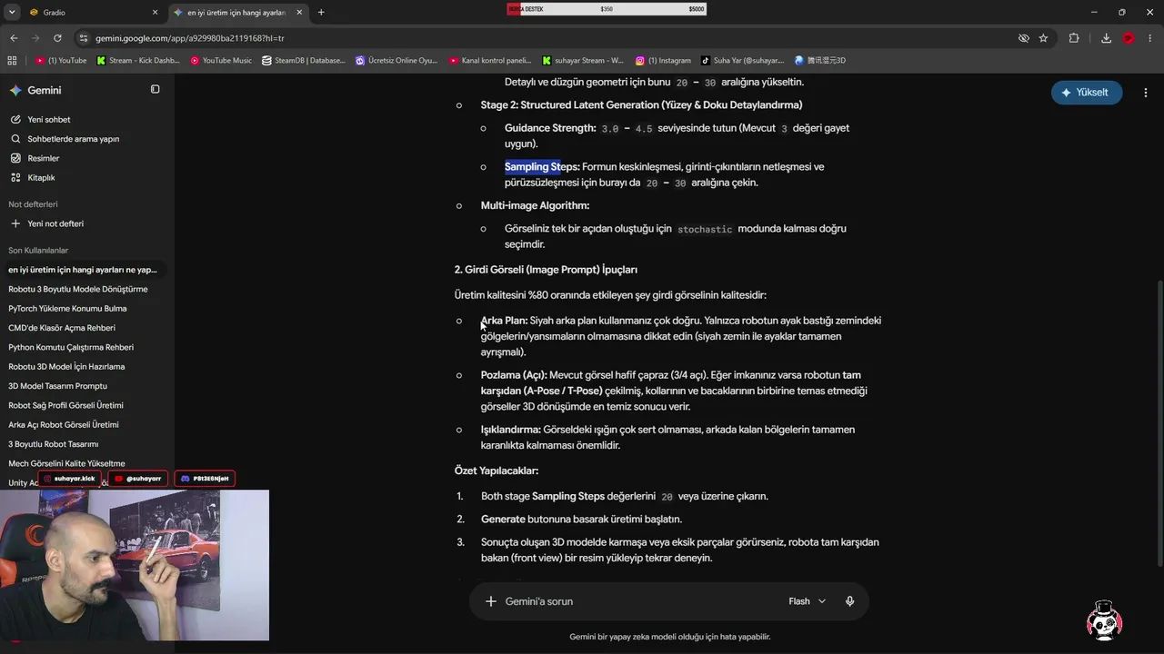Open Ücretsiz Online Oyu... bookmark
Image resolution: width=1164 pixels, height=654 pixels.
pyautogui.click(x=396, y=61)
